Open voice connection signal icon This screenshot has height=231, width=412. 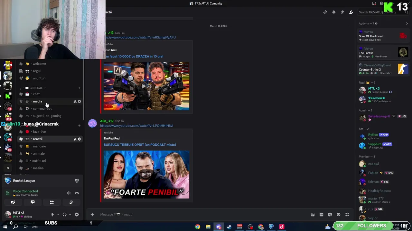click(x=8, y=193)
